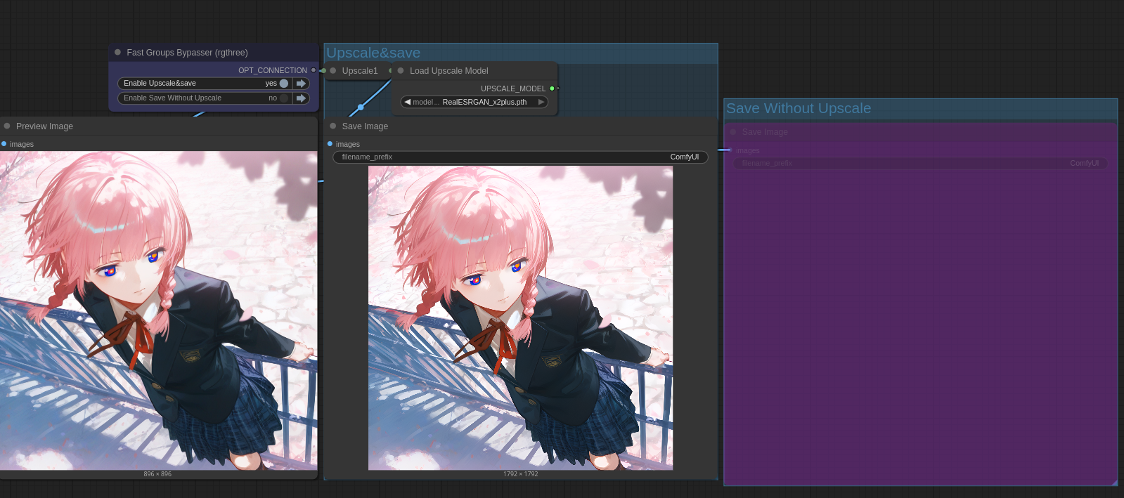This screenshot has width=1124, height=498.
Task: Click the images input port of Upscale&save Save Image
Action: [330, 144]
